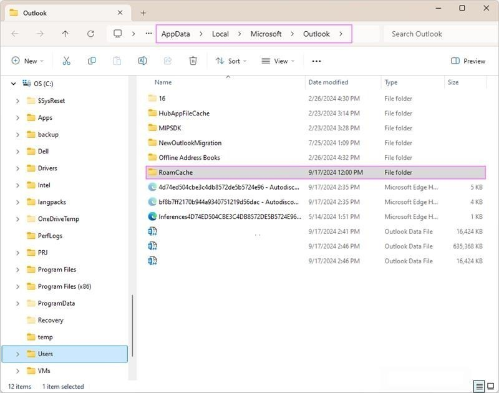
Task: Click the Search Outlook field
Action: click(441, 34)
